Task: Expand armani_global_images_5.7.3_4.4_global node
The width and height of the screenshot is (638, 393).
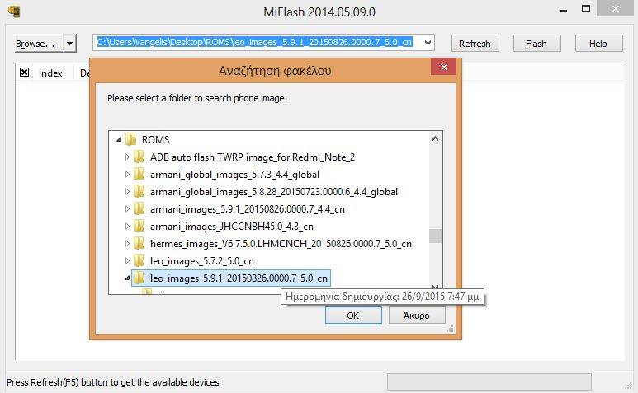Action: coord(127,175)
